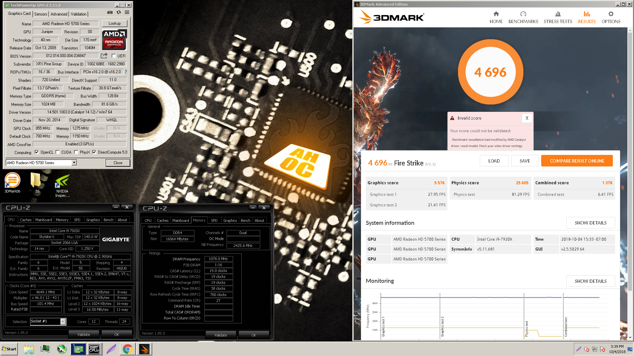Switch to the Sensors tab in GPU-Z
Screen dimensions: 634x356
(x=41, y=14)
